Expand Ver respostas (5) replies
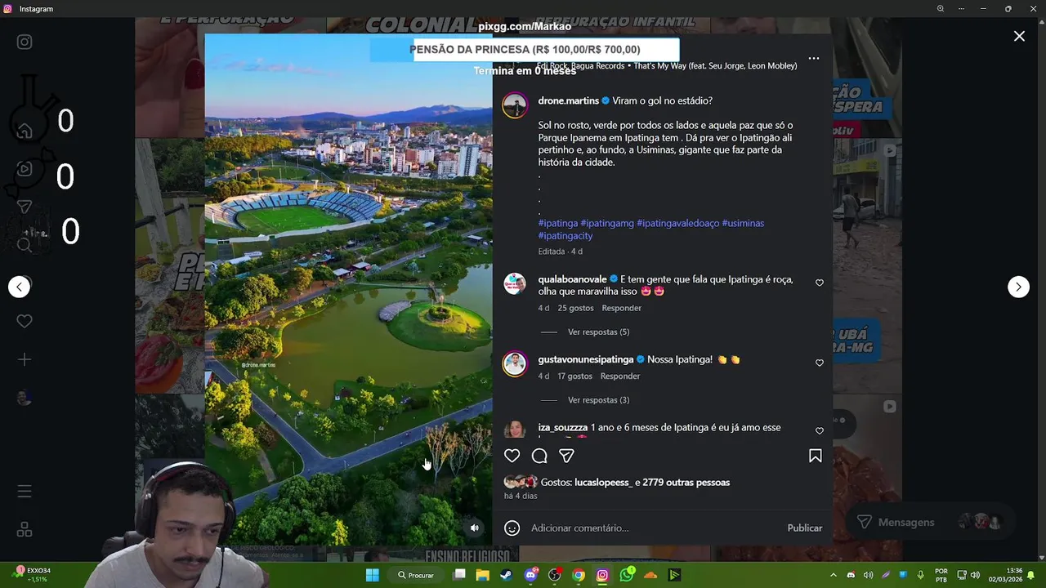The image size is (1046, 588). (598, 332)
